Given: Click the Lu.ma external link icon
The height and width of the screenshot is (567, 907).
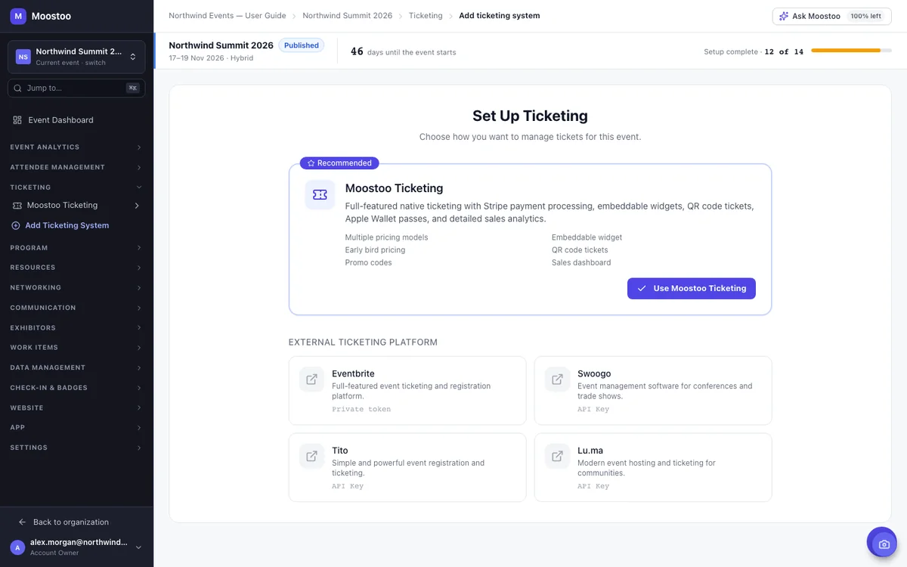Looking at the screenshot, I should point(557,457).
